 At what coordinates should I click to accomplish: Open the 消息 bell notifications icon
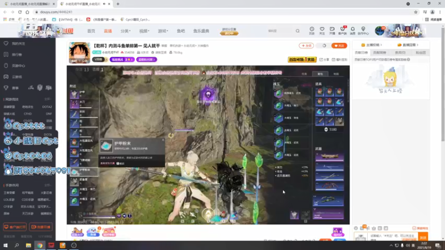point(353,31)
